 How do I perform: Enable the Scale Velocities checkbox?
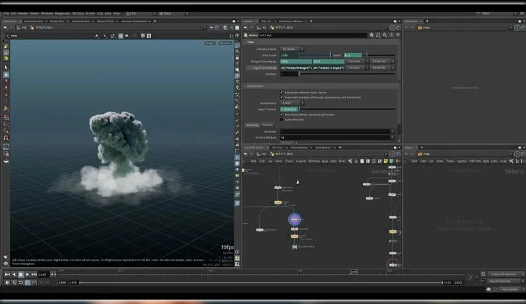click(x=281, y=119)
